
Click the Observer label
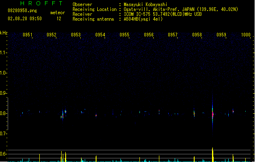pos(82,4)
